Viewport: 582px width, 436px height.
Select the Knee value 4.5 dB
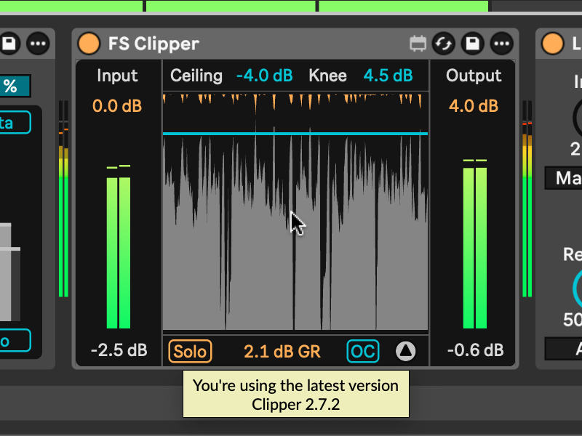[388, 76]
